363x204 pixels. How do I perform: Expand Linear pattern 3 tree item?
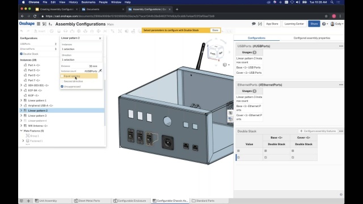[22, 116]
